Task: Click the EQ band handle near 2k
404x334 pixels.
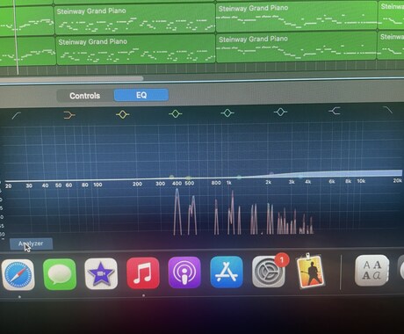Action: 271,174
